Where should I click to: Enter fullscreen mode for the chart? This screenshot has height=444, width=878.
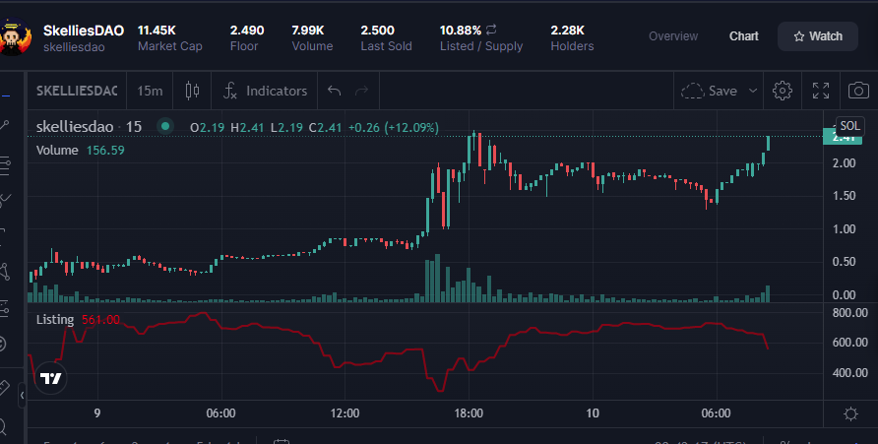click(x=821, y=91)
